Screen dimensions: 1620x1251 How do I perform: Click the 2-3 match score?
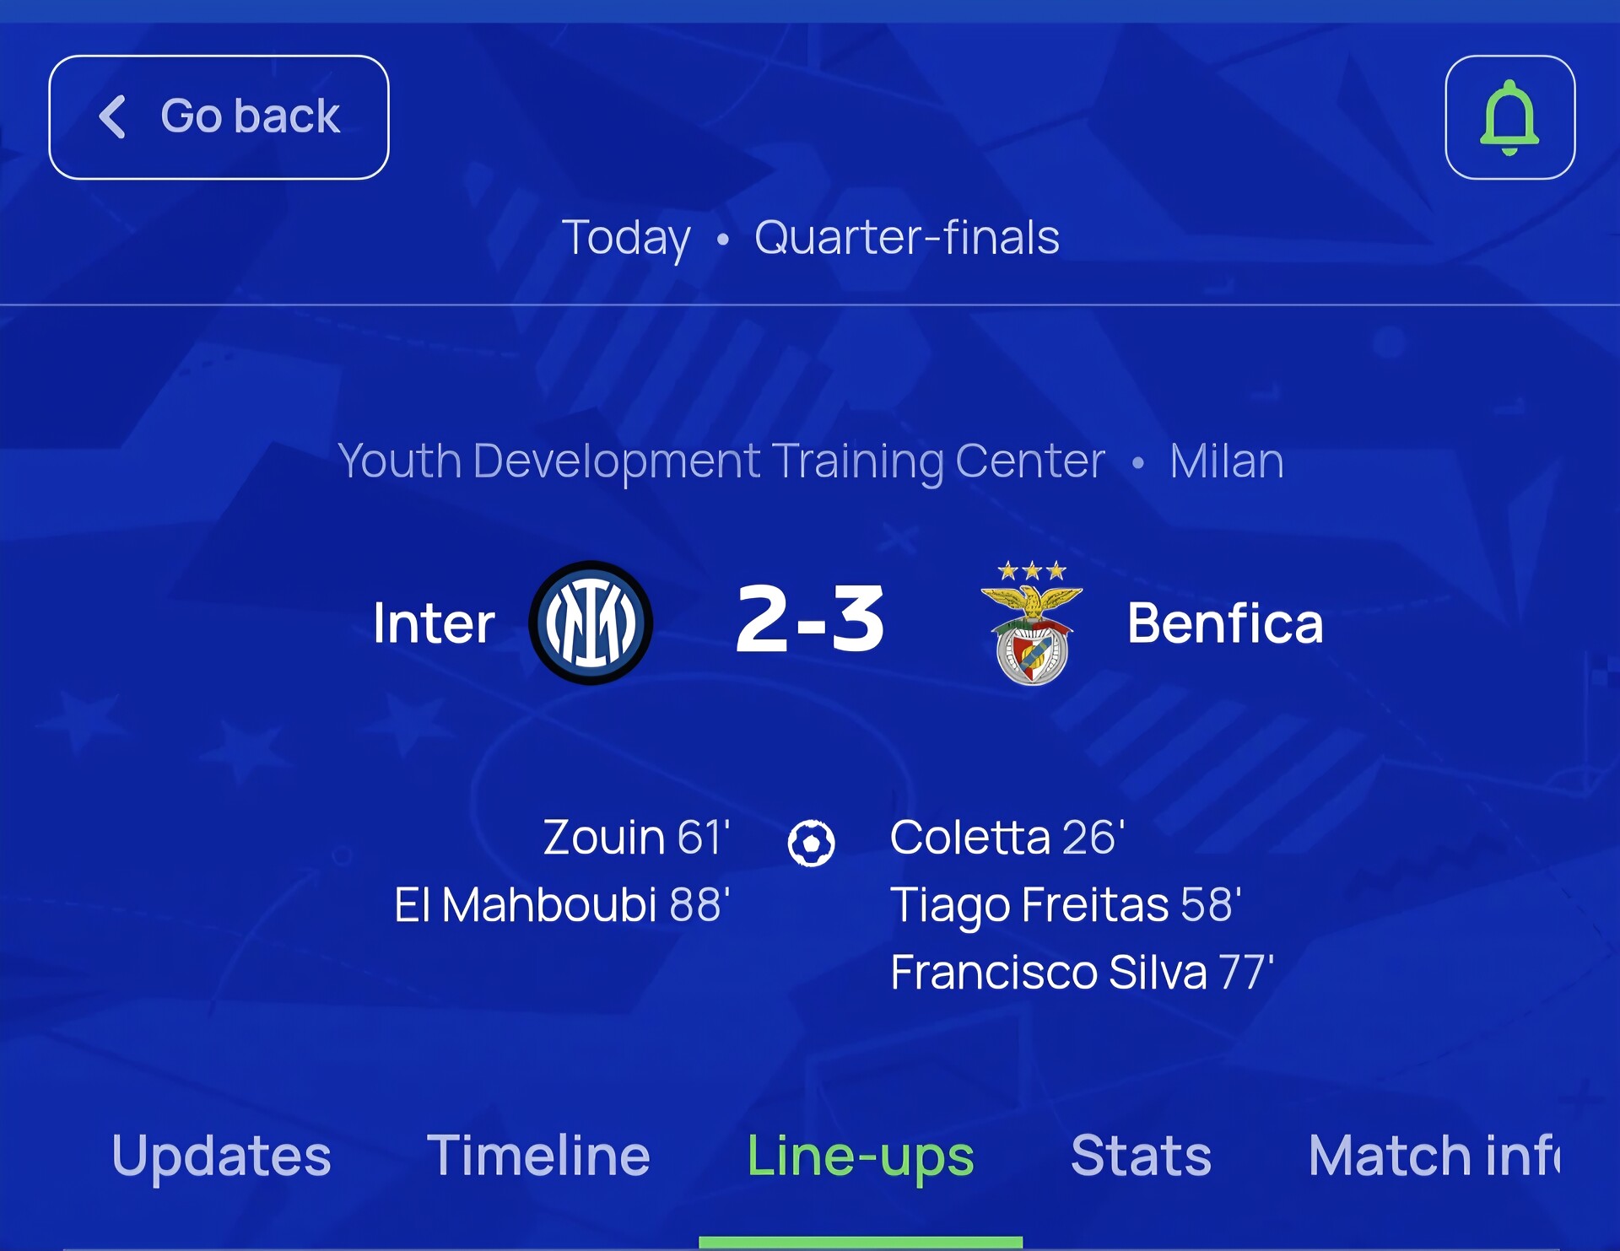click(x=810, y=621)
